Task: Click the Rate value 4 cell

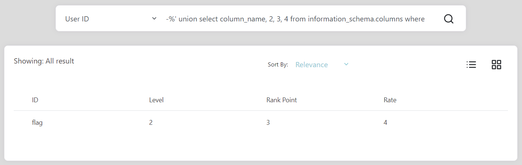Action: click(x=385, y=123)
